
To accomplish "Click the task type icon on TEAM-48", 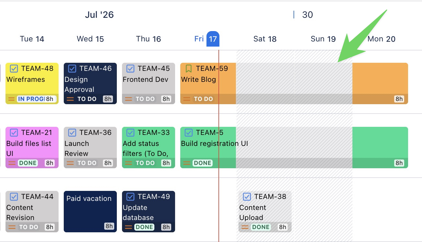I will click(14, 69).
